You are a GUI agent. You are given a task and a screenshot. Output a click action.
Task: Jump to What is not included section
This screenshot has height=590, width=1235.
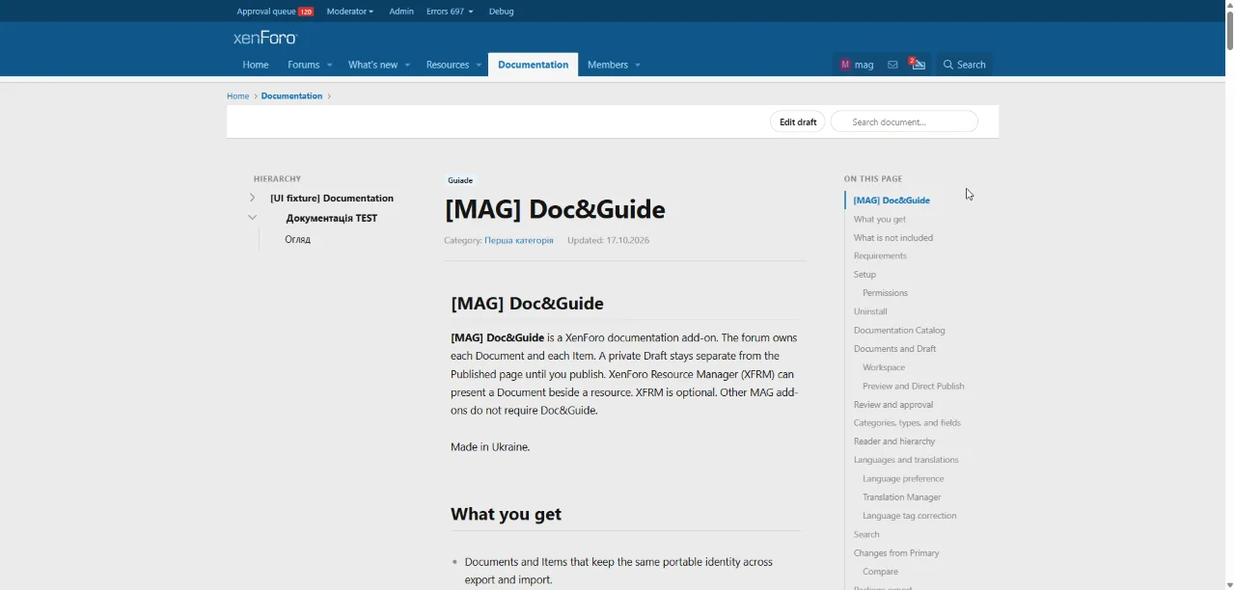pos(893,237)
